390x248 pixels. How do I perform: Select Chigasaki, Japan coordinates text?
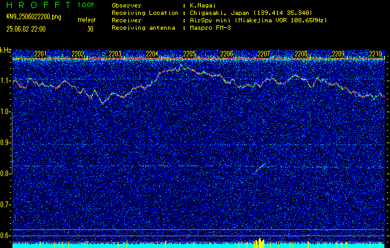pyautogui.click(x=250, y=13)
